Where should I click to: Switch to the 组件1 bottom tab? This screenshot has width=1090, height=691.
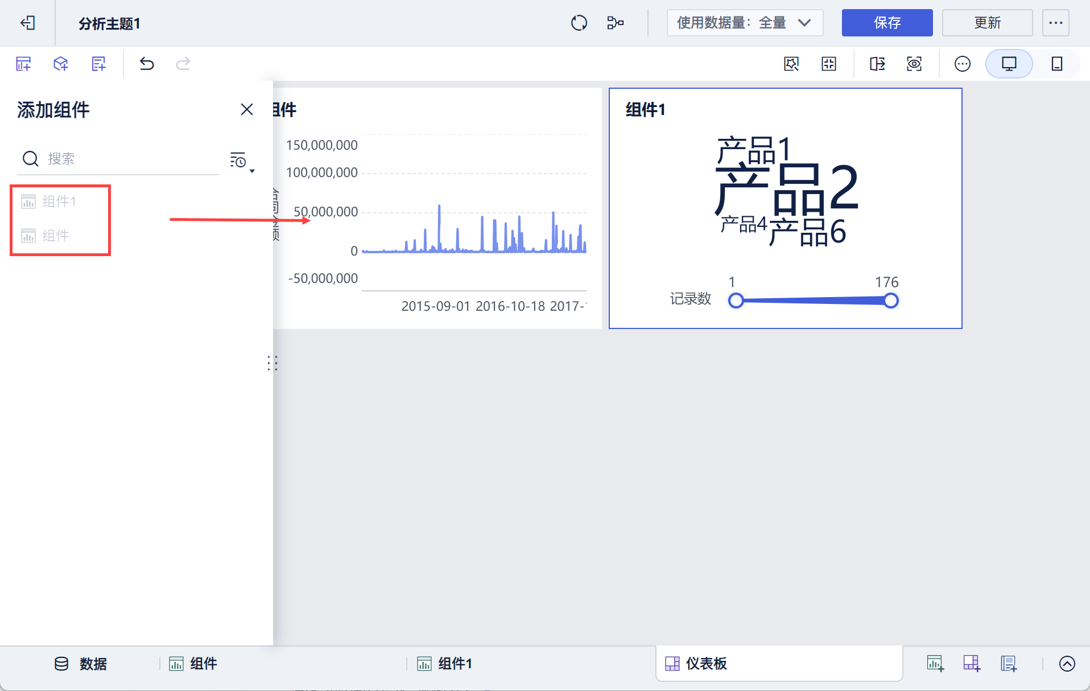tap(444, 664)
